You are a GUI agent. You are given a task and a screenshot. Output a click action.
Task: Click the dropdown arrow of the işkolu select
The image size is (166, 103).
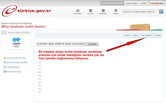click(84, 44)
